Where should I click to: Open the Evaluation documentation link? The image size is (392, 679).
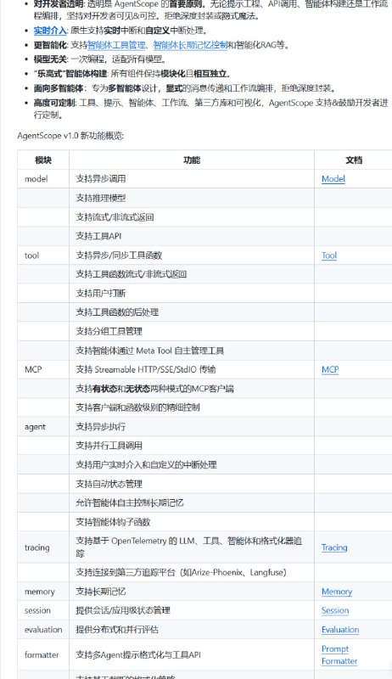coord(340,630)
